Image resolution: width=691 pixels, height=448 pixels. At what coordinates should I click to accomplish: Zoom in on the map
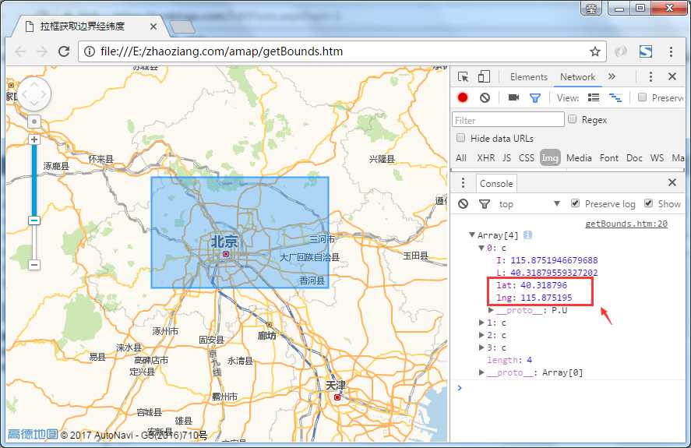click(x=34, y=139)
